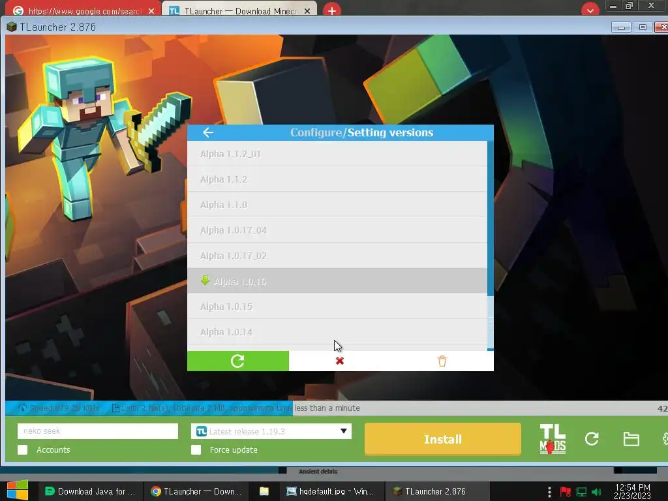Select Alpha 1.0.14 version row
This screenshot has height=501, width=668.
(x=337, y=332)
